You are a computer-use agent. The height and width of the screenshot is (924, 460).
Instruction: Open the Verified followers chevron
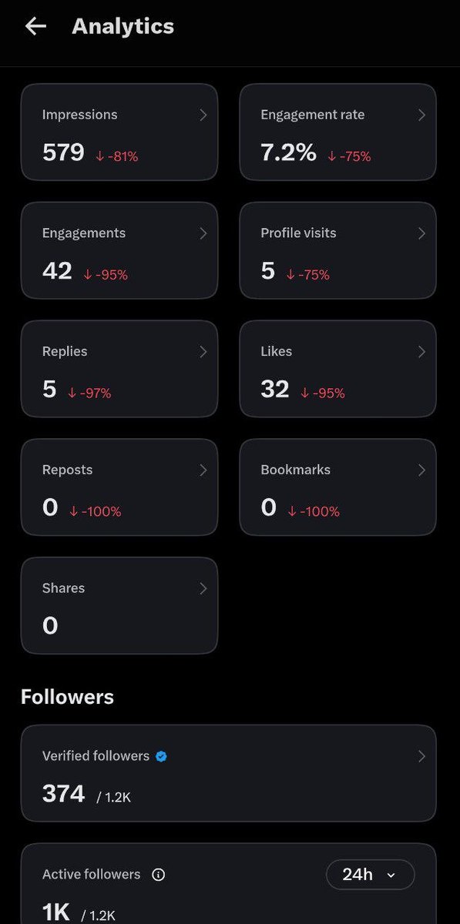click(x=421, y=756)
